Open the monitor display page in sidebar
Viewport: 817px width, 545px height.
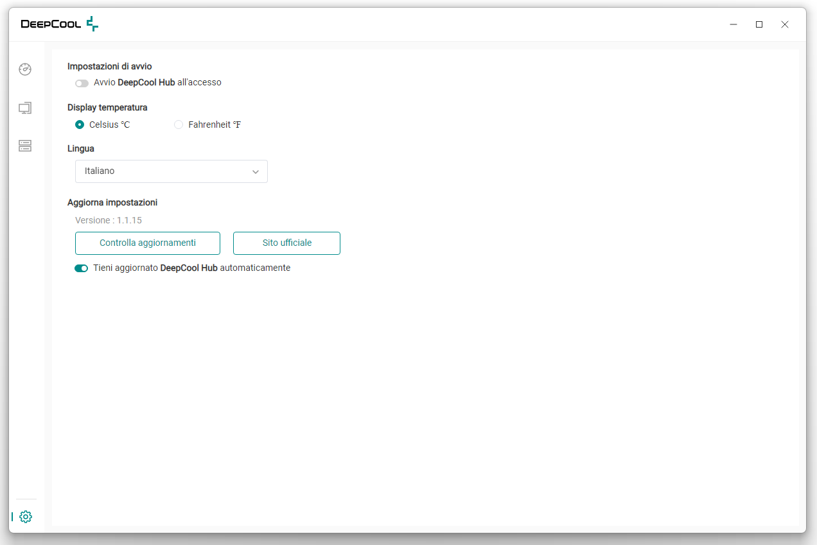click(25, 108)
